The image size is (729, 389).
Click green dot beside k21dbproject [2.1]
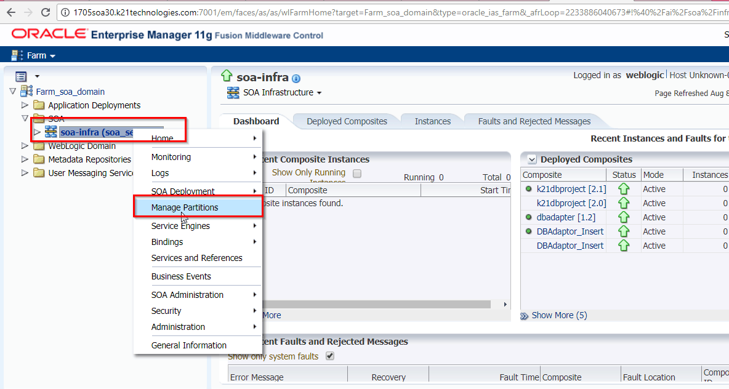(x=529, y=189)
